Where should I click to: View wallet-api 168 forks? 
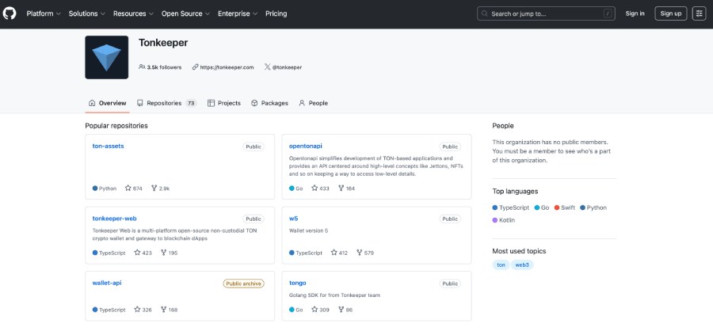pos(170,310)
